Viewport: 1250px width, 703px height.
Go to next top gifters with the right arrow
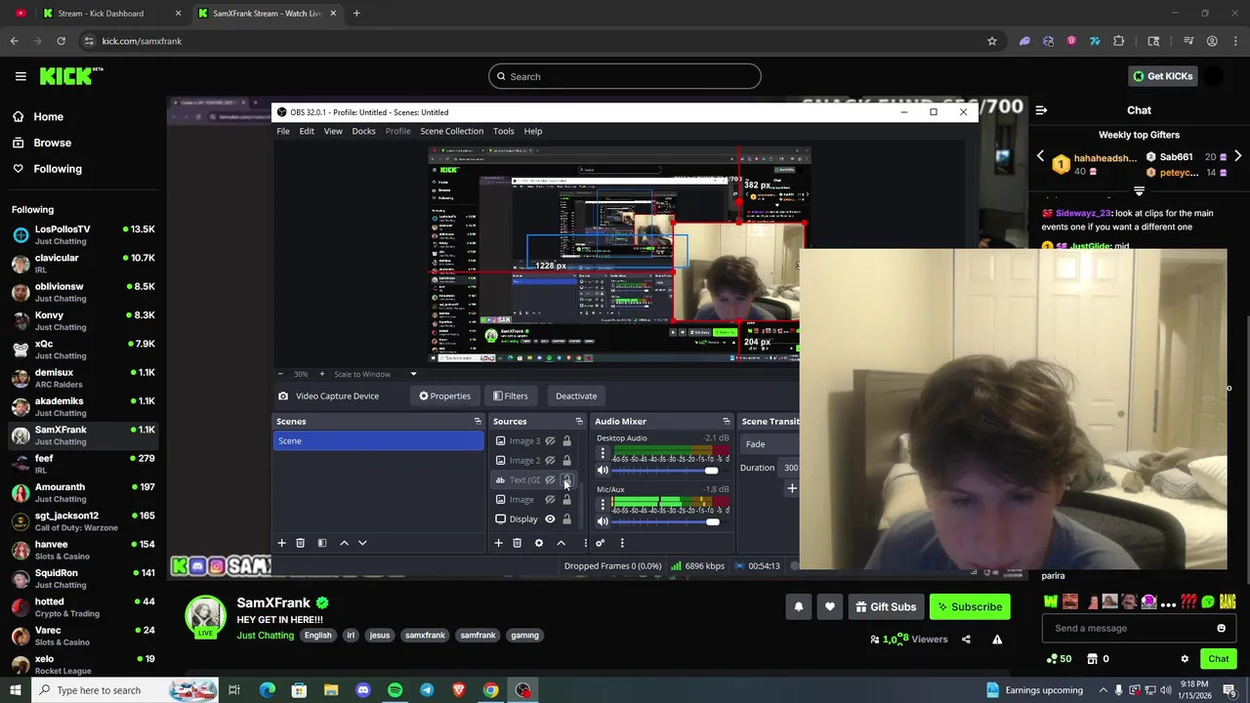[x=1237, y=157]
